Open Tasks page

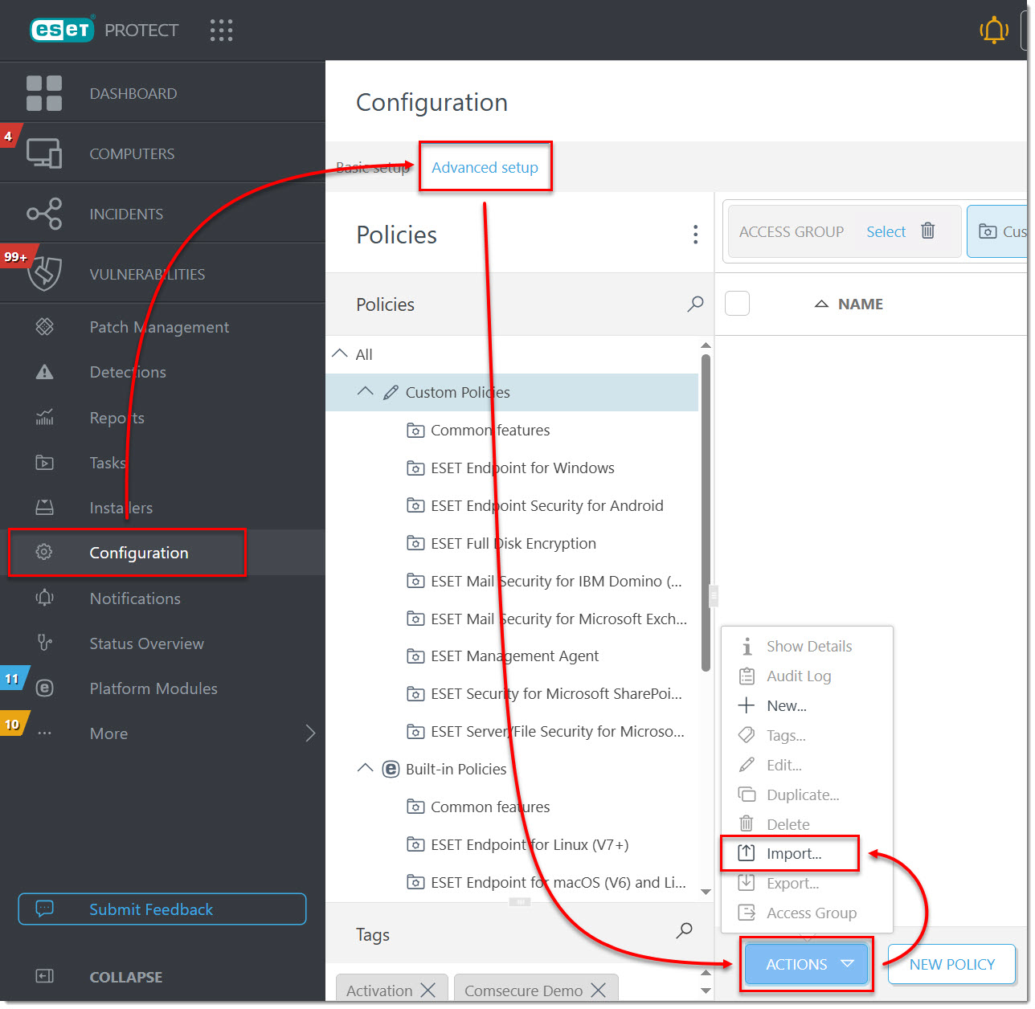click(162, 463)
